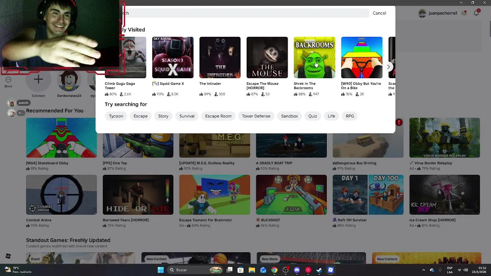
Task: Show hidden system tray icons
Action: pyautogui.click(x=423, y=270)
